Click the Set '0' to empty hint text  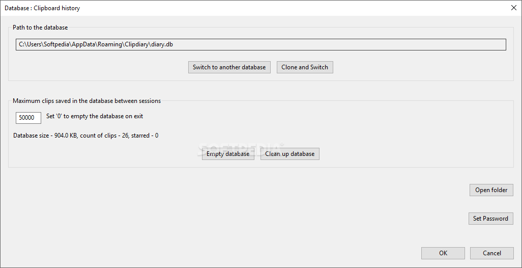pos(95,116)
